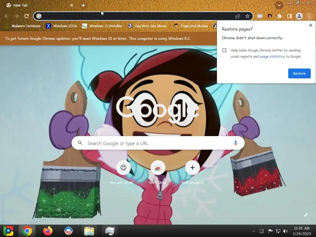The image size is (316, 237).
Task: Click the Start button in taskbar
Action: point(8,231)
